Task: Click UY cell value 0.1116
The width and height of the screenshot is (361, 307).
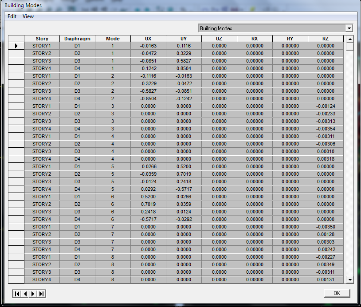Action: pos(184,46)
